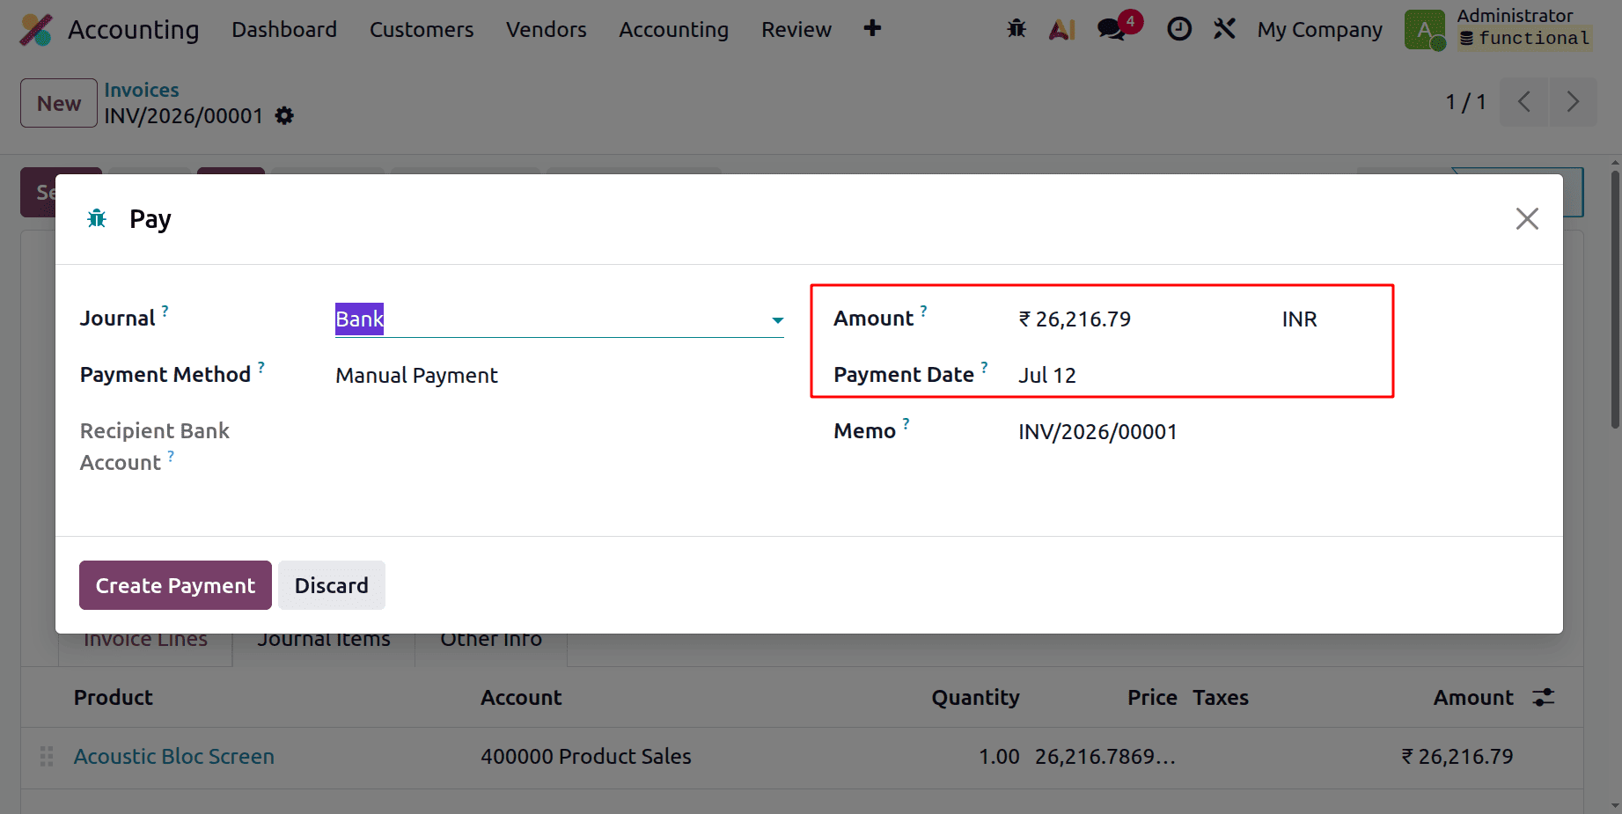Close the Pay dialog
The height and width of the screenshot is (814, 1622).
pos(1527,218)
